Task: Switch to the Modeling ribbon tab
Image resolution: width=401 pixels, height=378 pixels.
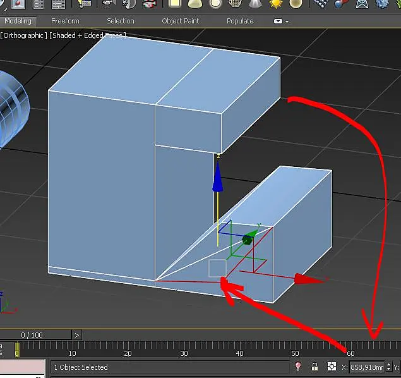Action: (18, 21)
